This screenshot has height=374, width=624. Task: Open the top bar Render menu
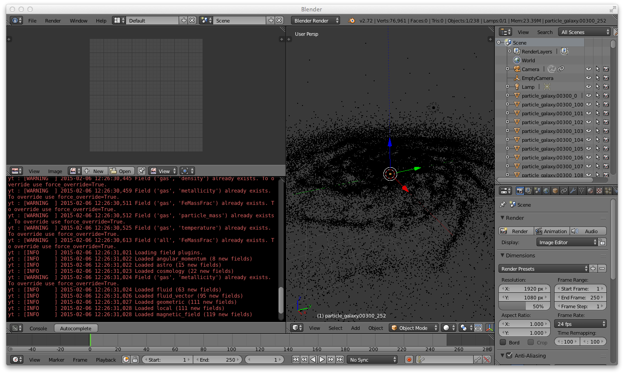pos(53,20)
